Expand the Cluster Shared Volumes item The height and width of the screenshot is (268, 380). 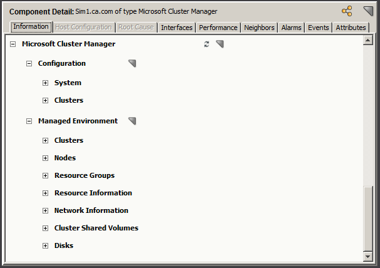[x=45, y=228]
